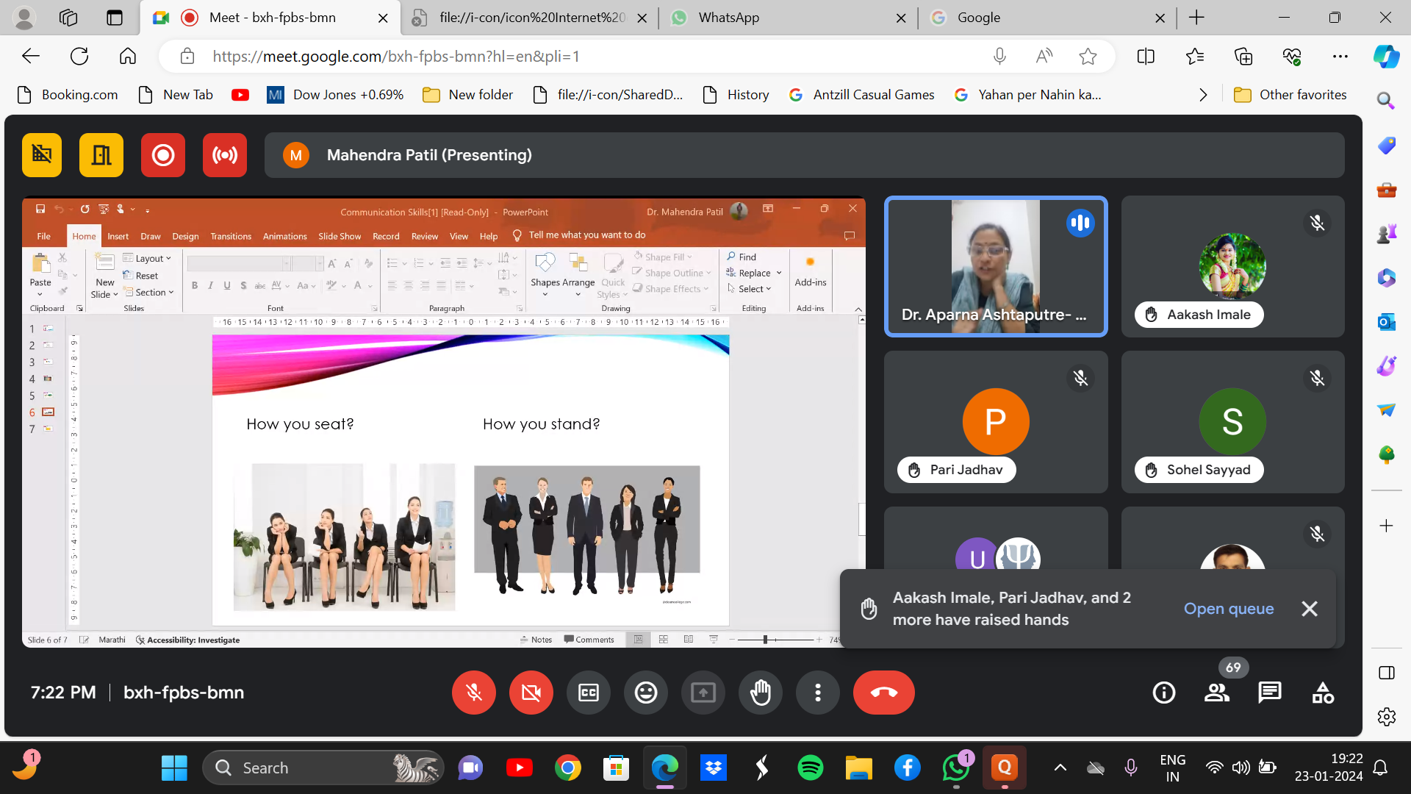Image resolution: width=1411 pixels, height=794 pixels.
Task: Turn on the camera in Meet
Action: click(531, 693)
